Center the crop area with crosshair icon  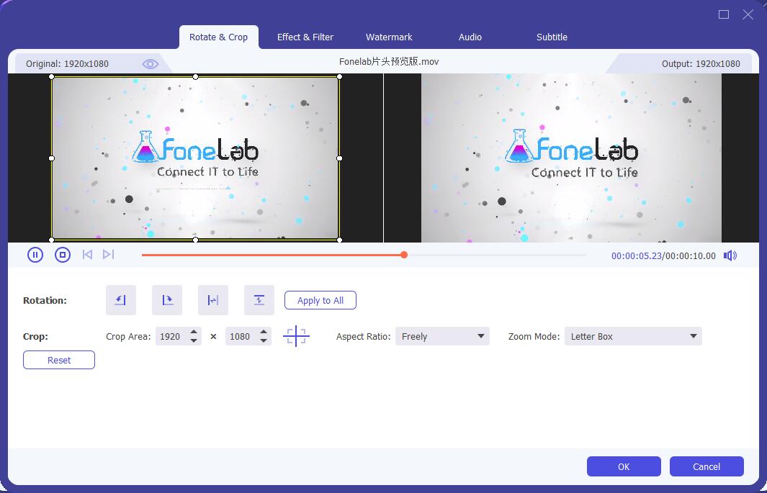296,336
